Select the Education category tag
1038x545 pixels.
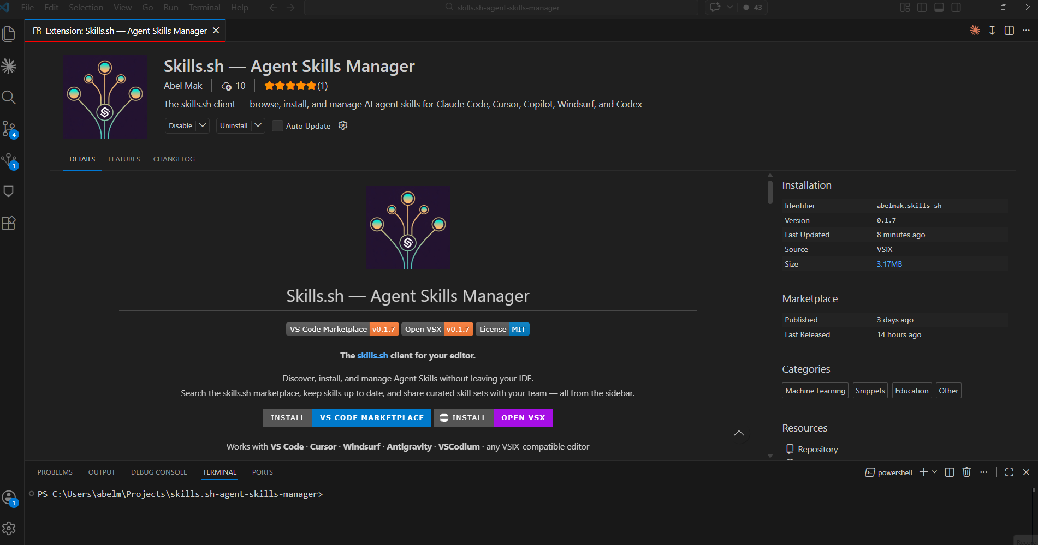pyautogui.click(x=911, y=391)
